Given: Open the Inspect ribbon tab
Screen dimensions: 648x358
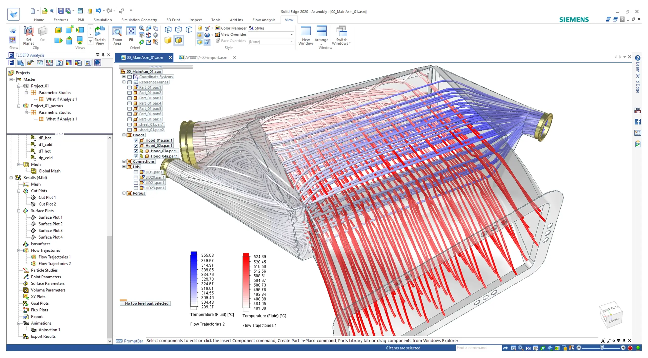Looking at the screenshot, I should click(195, 20).
